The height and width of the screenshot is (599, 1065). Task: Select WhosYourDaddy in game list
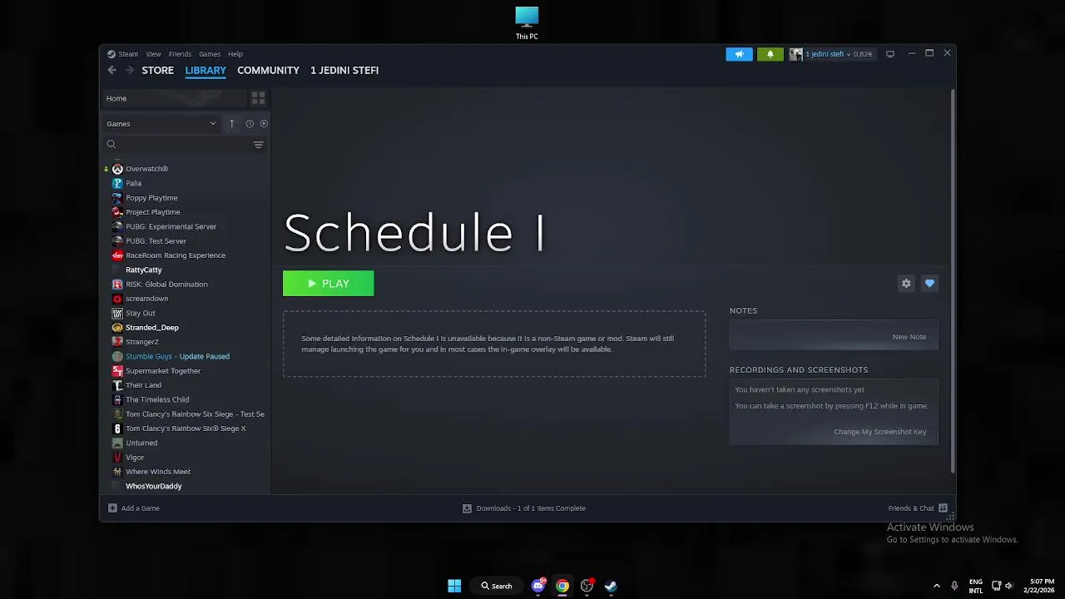coord(153,486)
